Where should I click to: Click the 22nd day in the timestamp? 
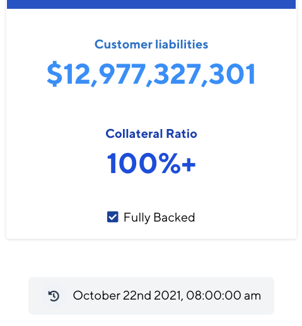click(x=137, y=296)
